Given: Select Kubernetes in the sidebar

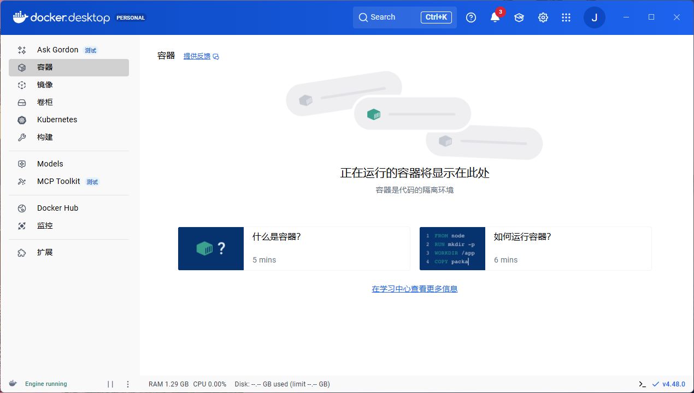Looking at the screenshot, I should pos(56,120).
